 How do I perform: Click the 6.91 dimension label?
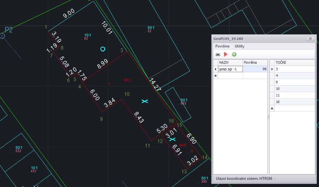(x=177, y=150)
